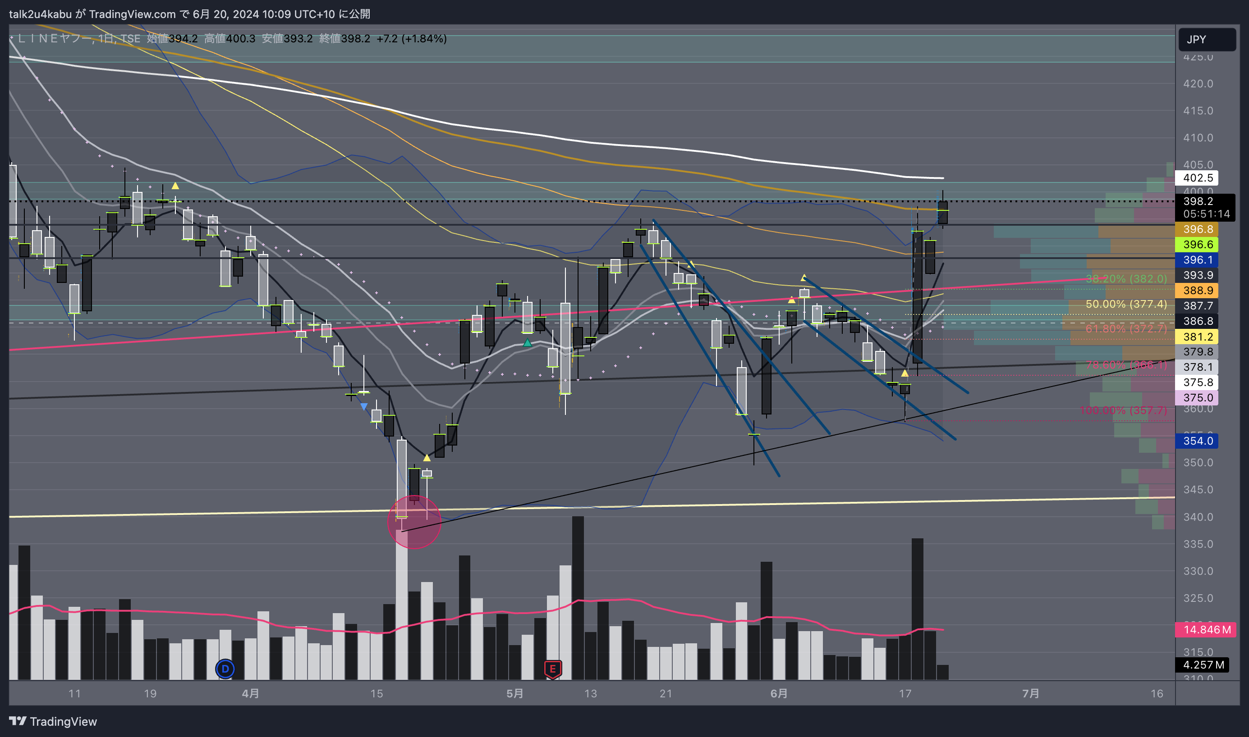Select the 50.00% (377.4) Fibonacci level

1126,304
